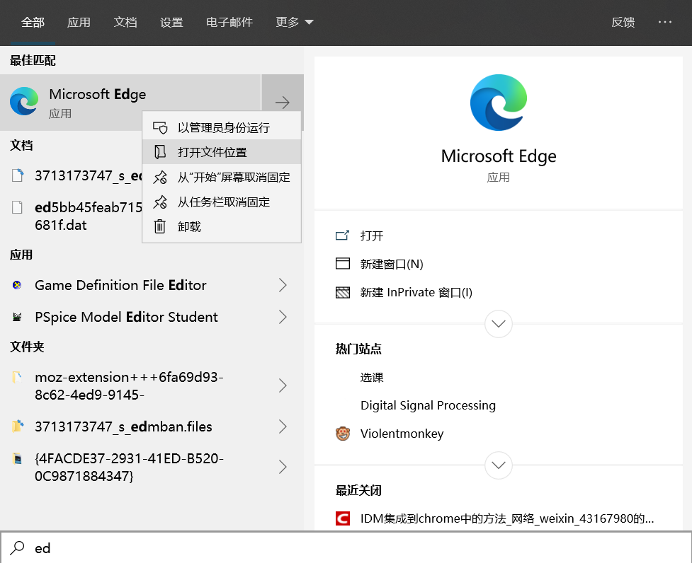Screen dimensions: 692x563
Task: Click the Violentmonkey monkey icon
Action: coord(343,434)
